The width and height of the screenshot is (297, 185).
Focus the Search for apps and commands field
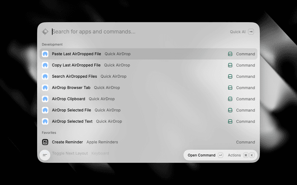click(x=139, y=32)
